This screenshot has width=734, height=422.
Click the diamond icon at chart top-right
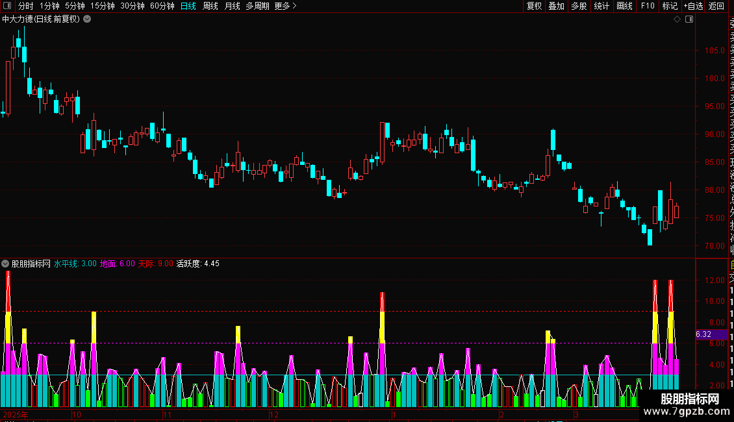[x=677, y=19]
